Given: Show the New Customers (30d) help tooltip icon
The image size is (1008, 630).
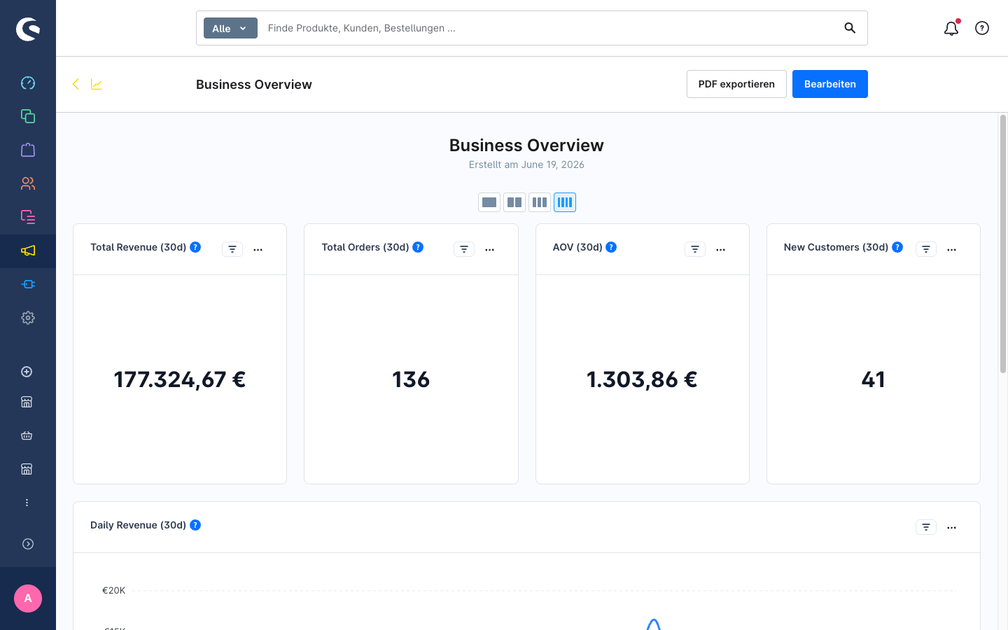Looking at the screenshot, I should [897, 247].
